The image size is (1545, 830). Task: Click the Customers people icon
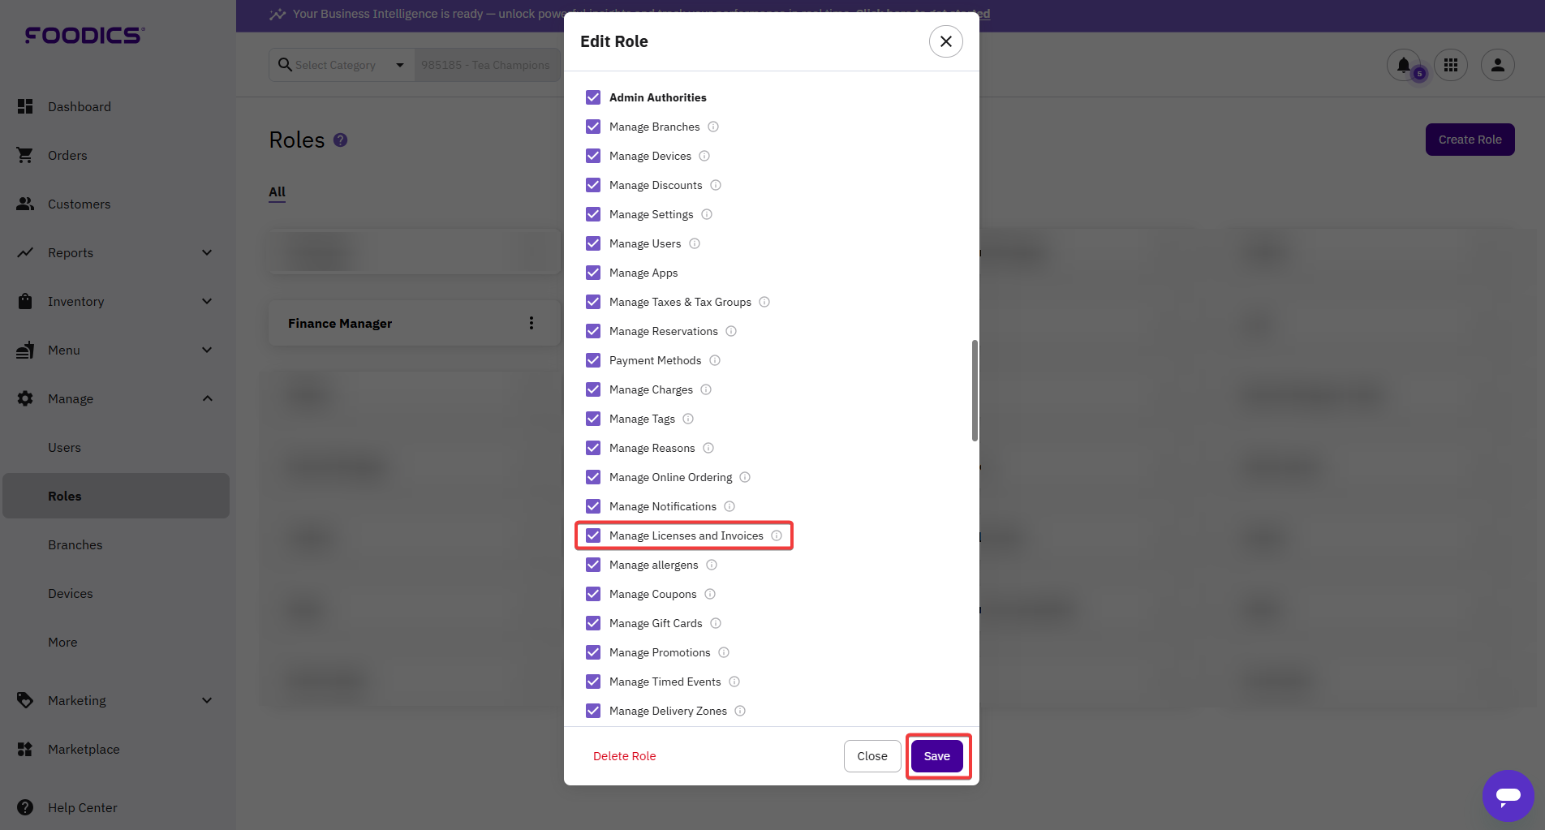(x=25, y=204)
